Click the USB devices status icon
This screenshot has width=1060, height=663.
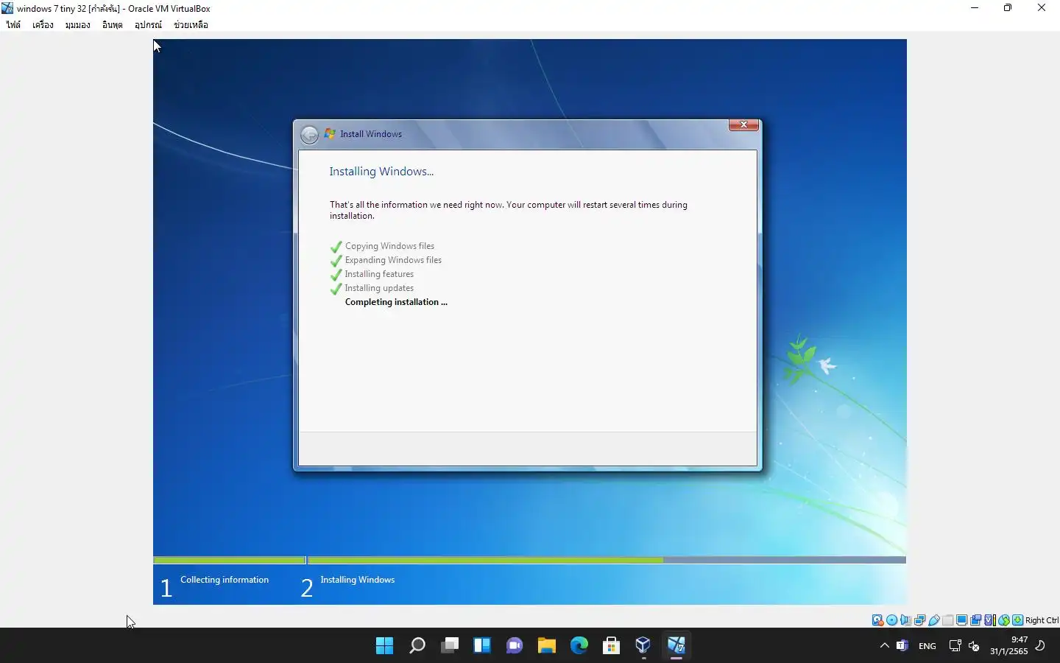pyautogui.click(x=933, y=620)
